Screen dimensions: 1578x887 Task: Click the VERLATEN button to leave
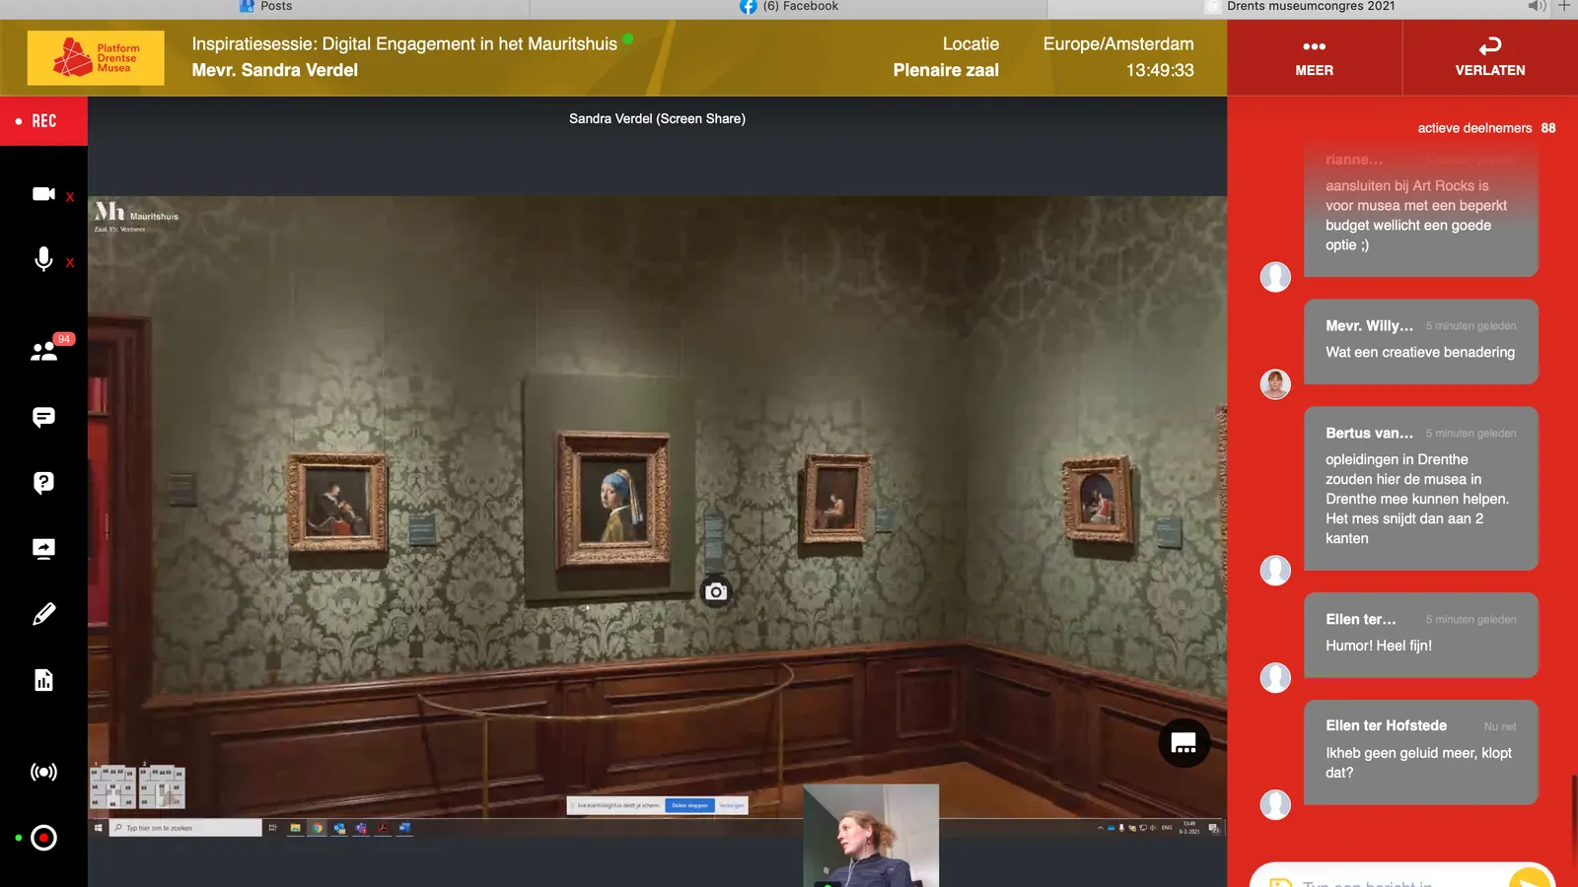tap(1488, 57)
